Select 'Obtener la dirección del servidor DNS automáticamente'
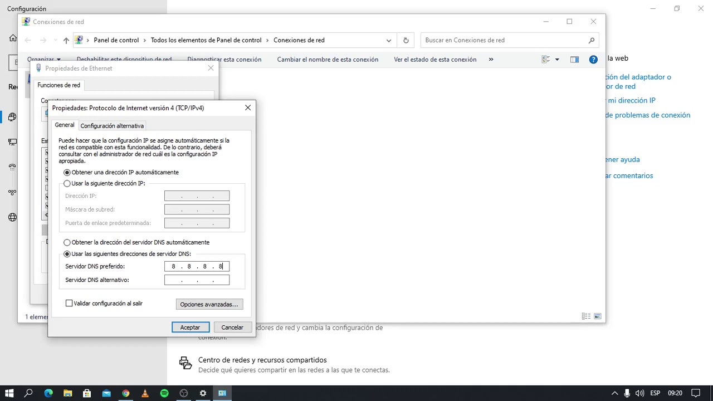The width and height of the screenshot is (713, 401). 67,243
